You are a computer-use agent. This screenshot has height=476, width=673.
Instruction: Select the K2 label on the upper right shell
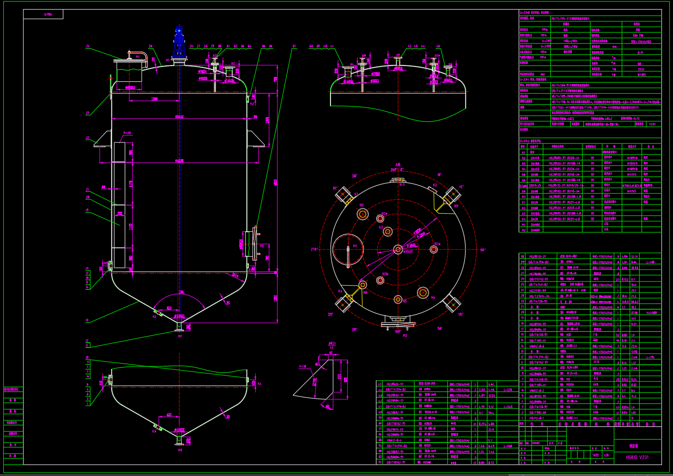pos(252,104)
